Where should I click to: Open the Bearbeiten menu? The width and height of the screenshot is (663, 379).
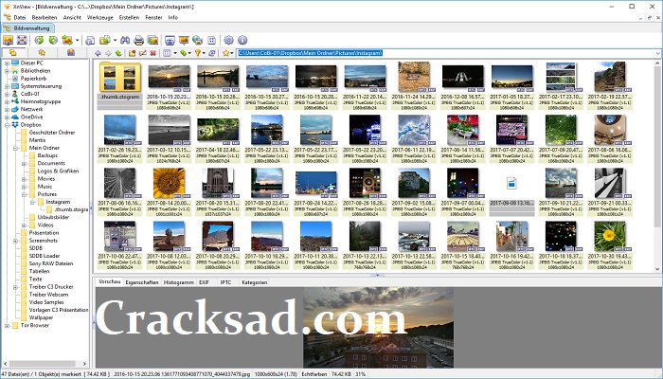click(x=44, y=17)
